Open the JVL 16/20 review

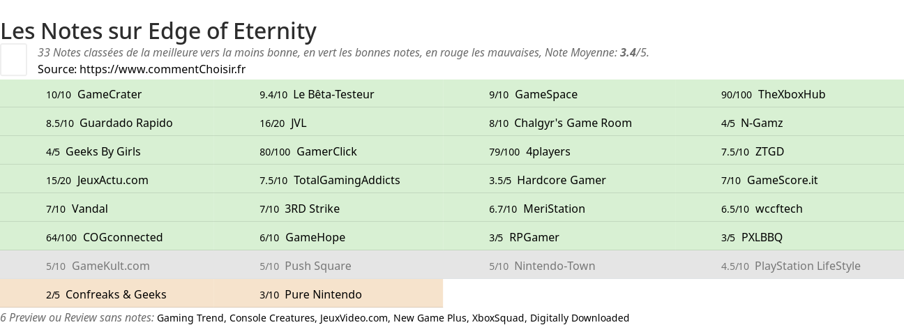[x=282, y=123]
